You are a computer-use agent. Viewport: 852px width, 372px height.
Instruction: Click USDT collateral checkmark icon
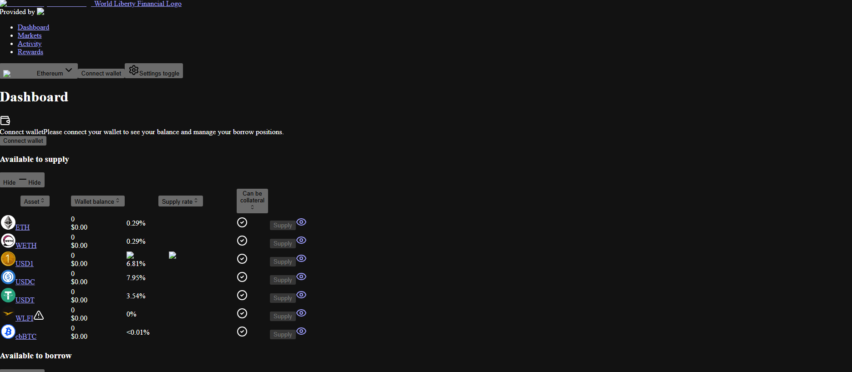tap(242, 295)
